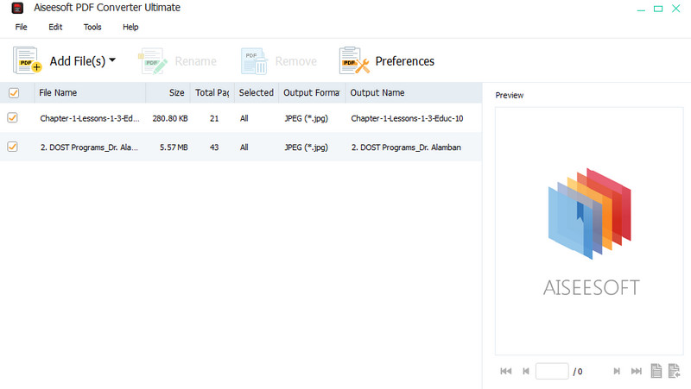The width and height of the screenshot is (691, 389).
Task: Click the Remove trash icon
Action: click(x=254, y=61)
